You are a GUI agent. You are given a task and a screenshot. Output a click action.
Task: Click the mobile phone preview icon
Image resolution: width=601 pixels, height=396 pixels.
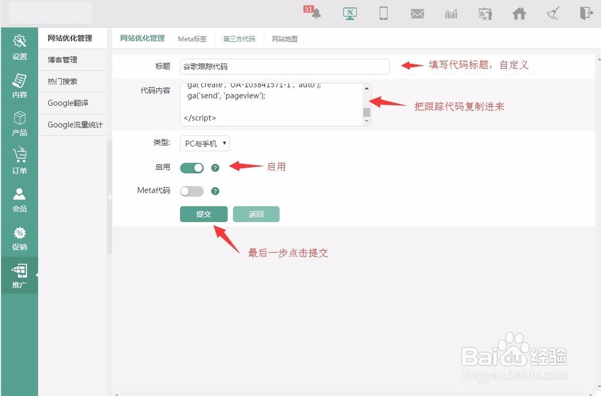pyautogui.click(x=383, y=13)
